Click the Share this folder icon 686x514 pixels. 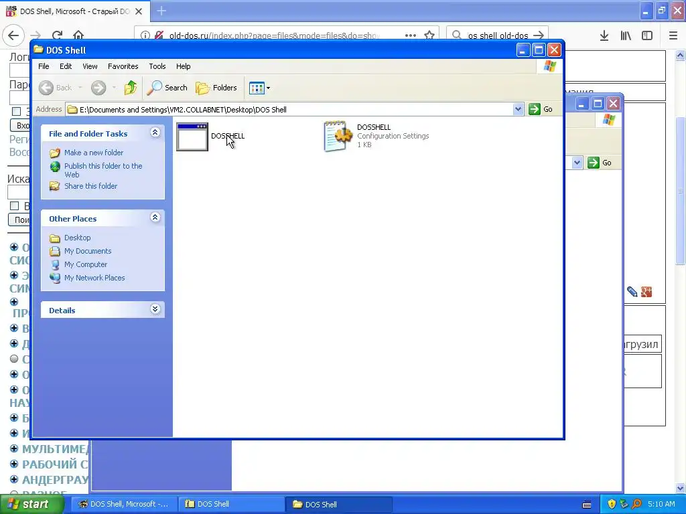pyautogui.click(x=55, y=186)
